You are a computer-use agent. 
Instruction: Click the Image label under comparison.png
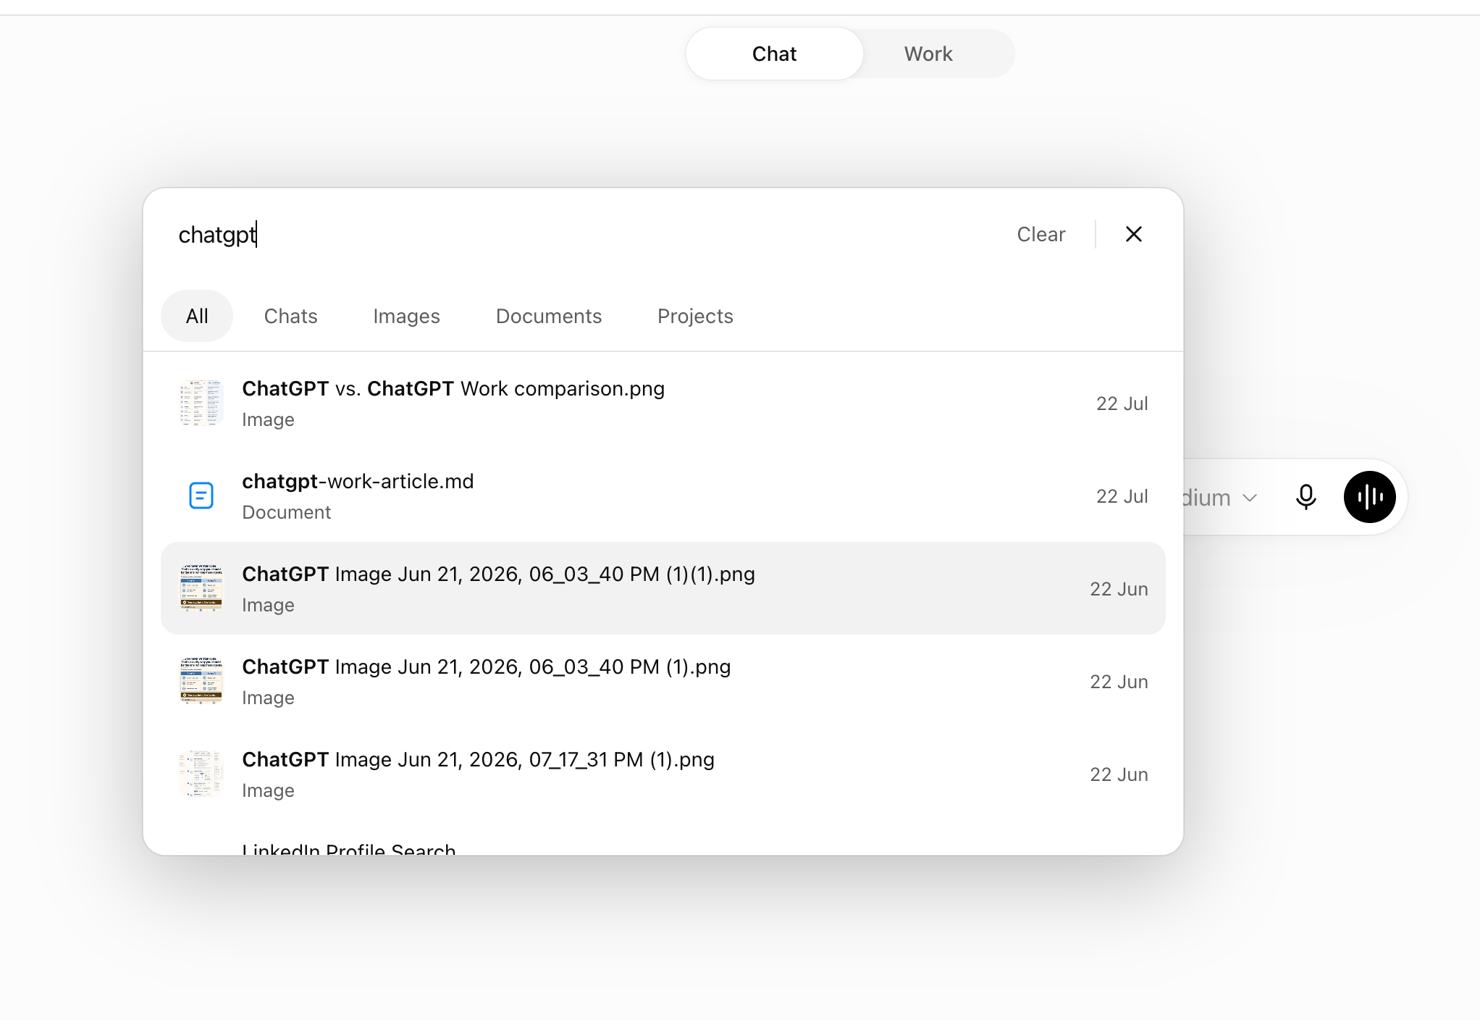click(x=268, y=419)
